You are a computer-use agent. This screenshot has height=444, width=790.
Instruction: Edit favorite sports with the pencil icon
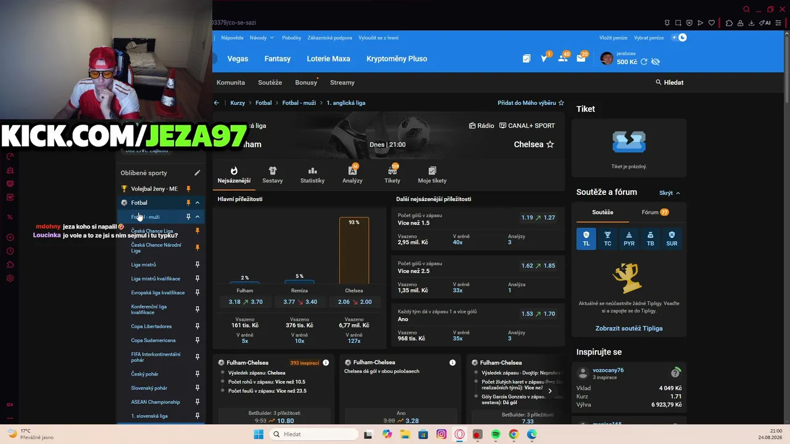click(x=197, y=173)
